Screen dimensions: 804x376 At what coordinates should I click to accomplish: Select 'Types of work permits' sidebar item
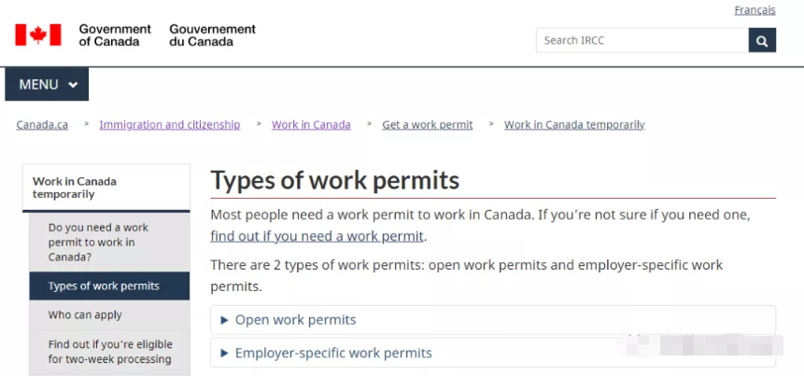[104, 286]
